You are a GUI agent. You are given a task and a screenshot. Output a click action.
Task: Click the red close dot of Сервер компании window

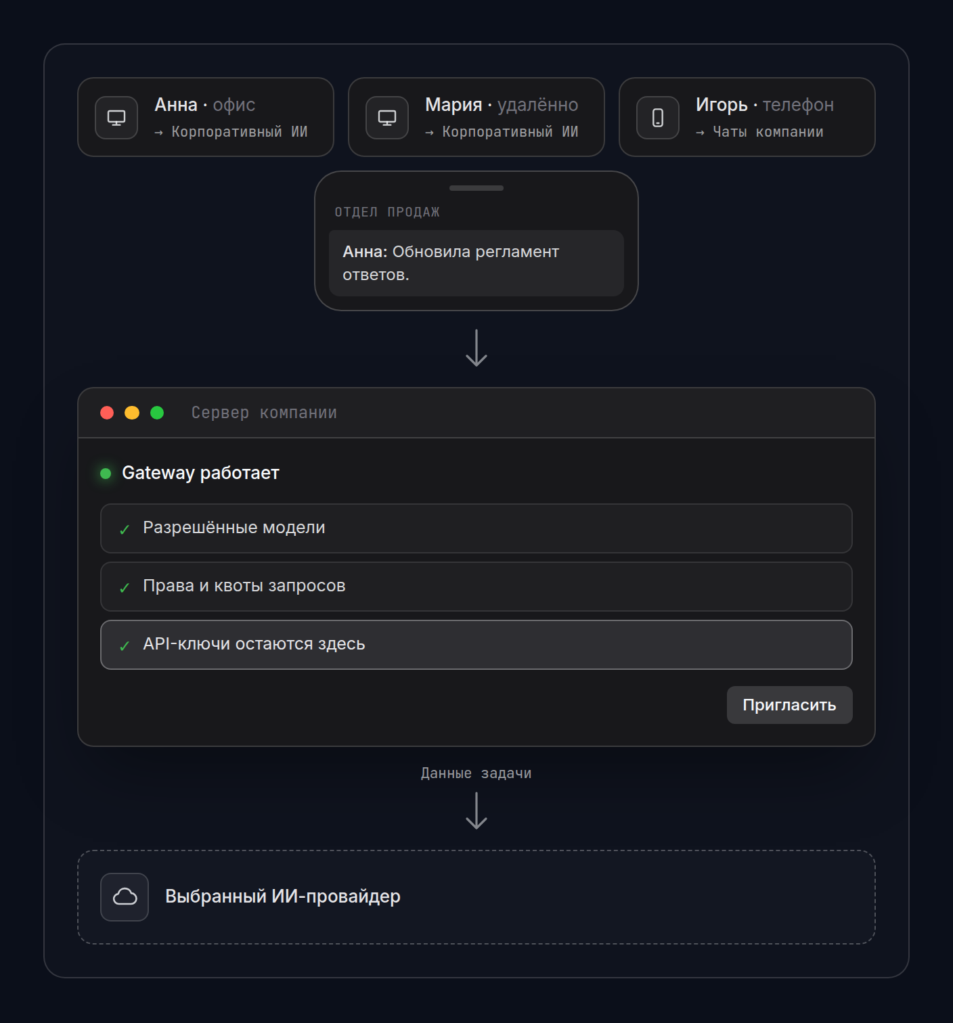(107, 413)
